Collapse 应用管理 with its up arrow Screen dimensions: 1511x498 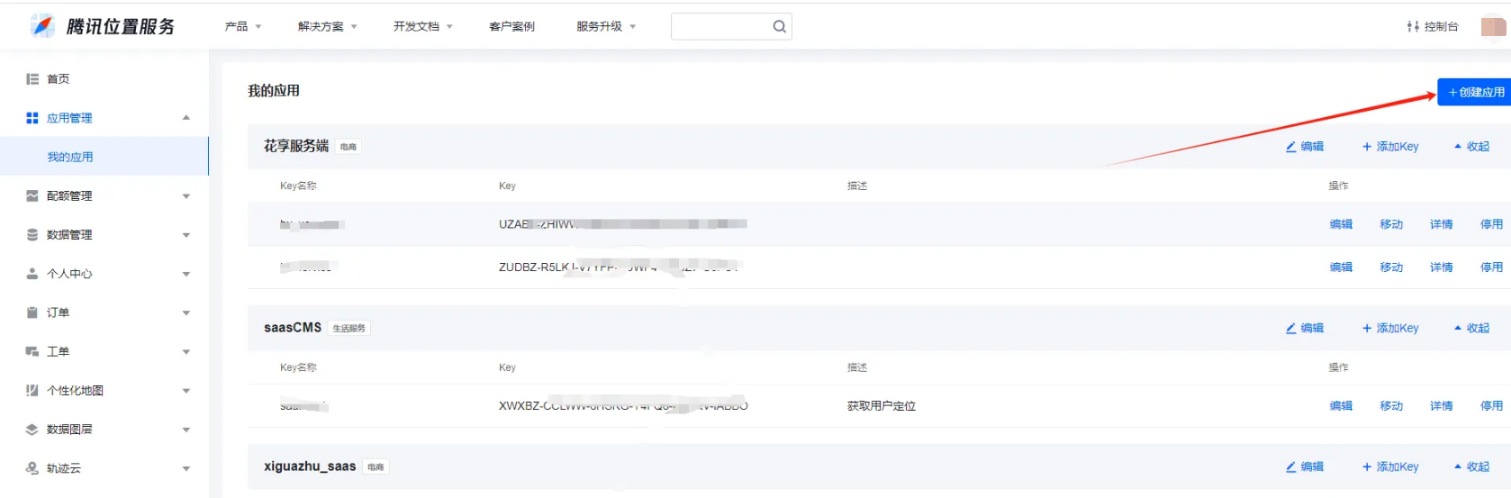coord(186,118)
